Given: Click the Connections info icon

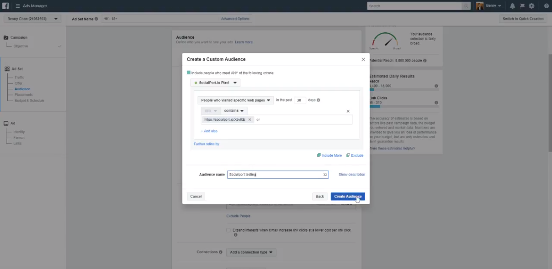Looking at the screenshot, I should [221, 252].
